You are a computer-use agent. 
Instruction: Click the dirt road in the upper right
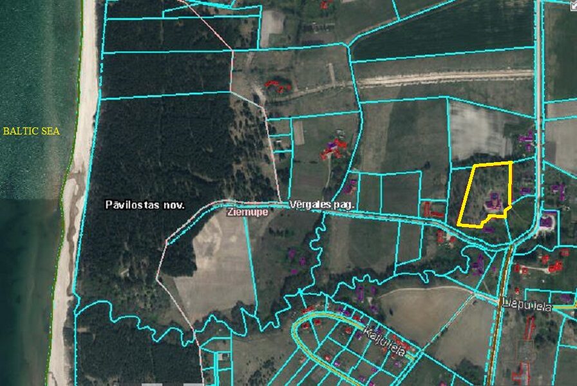click(444, 77)
